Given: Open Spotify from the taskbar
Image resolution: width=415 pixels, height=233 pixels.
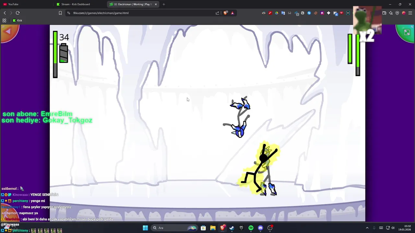Looking at the screenshot, I should click(x=251, y=228).
